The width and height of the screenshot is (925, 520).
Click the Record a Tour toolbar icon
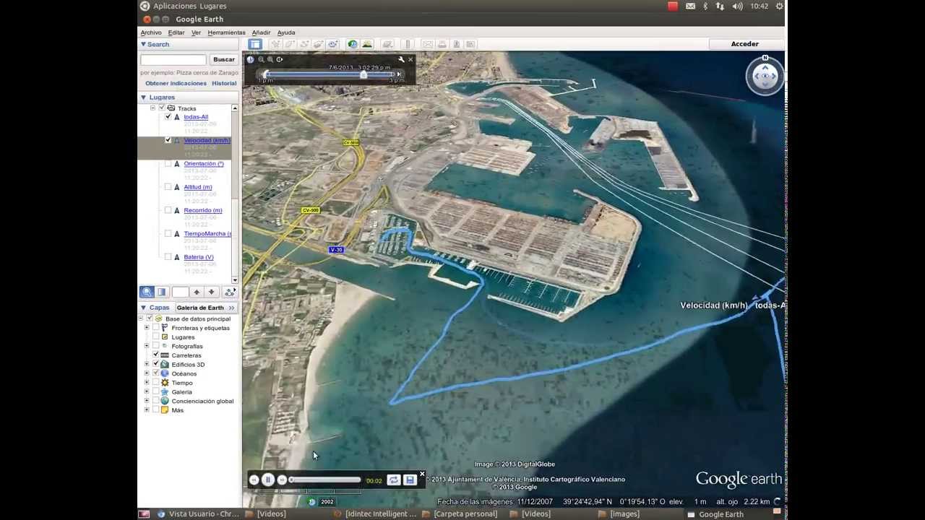coord(333,44)
